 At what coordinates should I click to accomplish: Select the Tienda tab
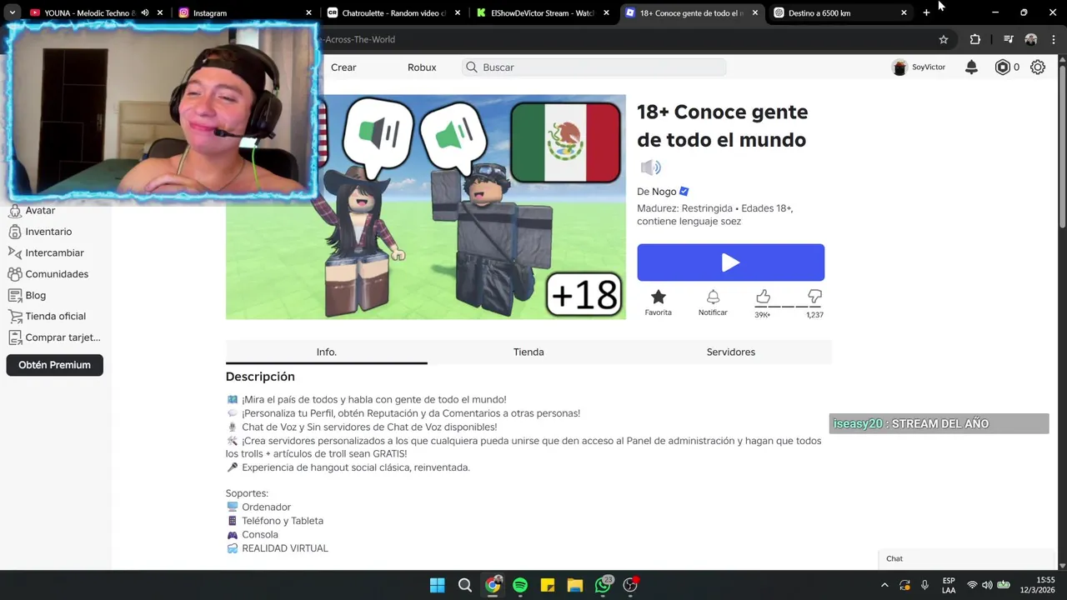coord(528,352)
